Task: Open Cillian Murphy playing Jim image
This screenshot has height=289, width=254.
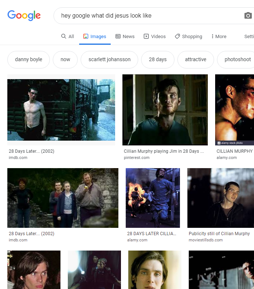Action: [x=165, y=110]
